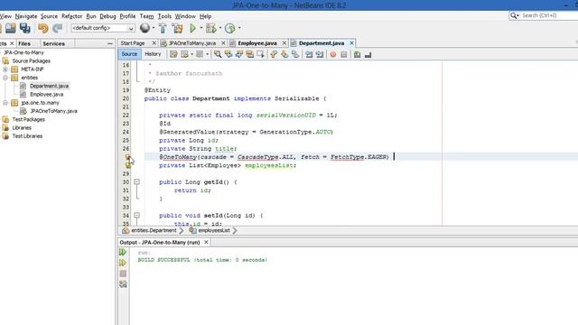The image size is (578, 325).
Task: Toggle Highlight Search in editor toolbar
Action: coord(250,54)
